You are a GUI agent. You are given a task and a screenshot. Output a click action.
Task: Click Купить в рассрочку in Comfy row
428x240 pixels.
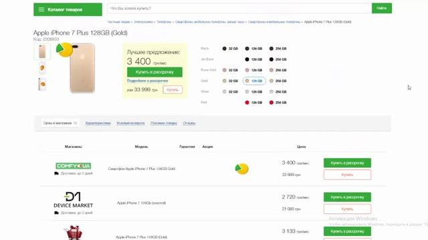347,163
